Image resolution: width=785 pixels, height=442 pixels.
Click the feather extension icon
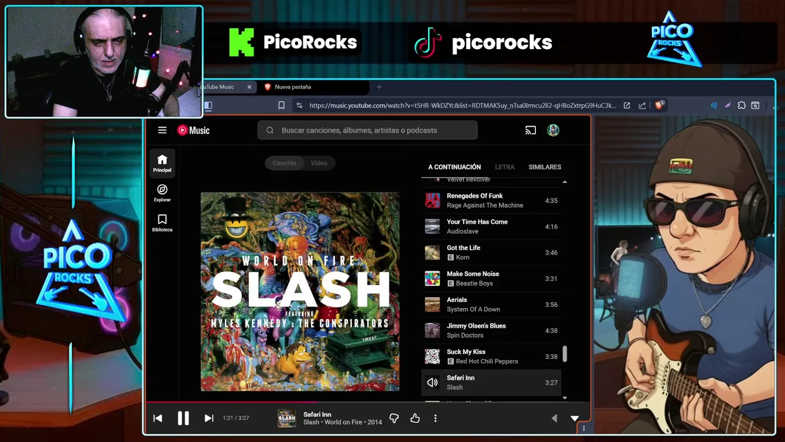728,106
